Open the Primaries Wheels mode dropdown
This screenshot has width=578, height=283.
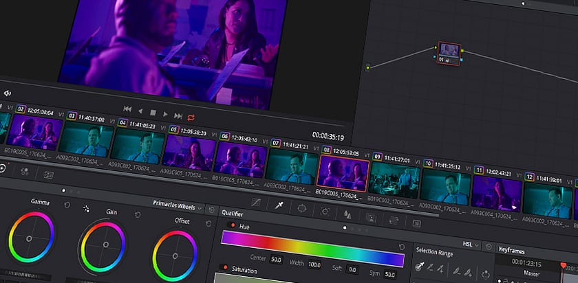tap(178, 206)
